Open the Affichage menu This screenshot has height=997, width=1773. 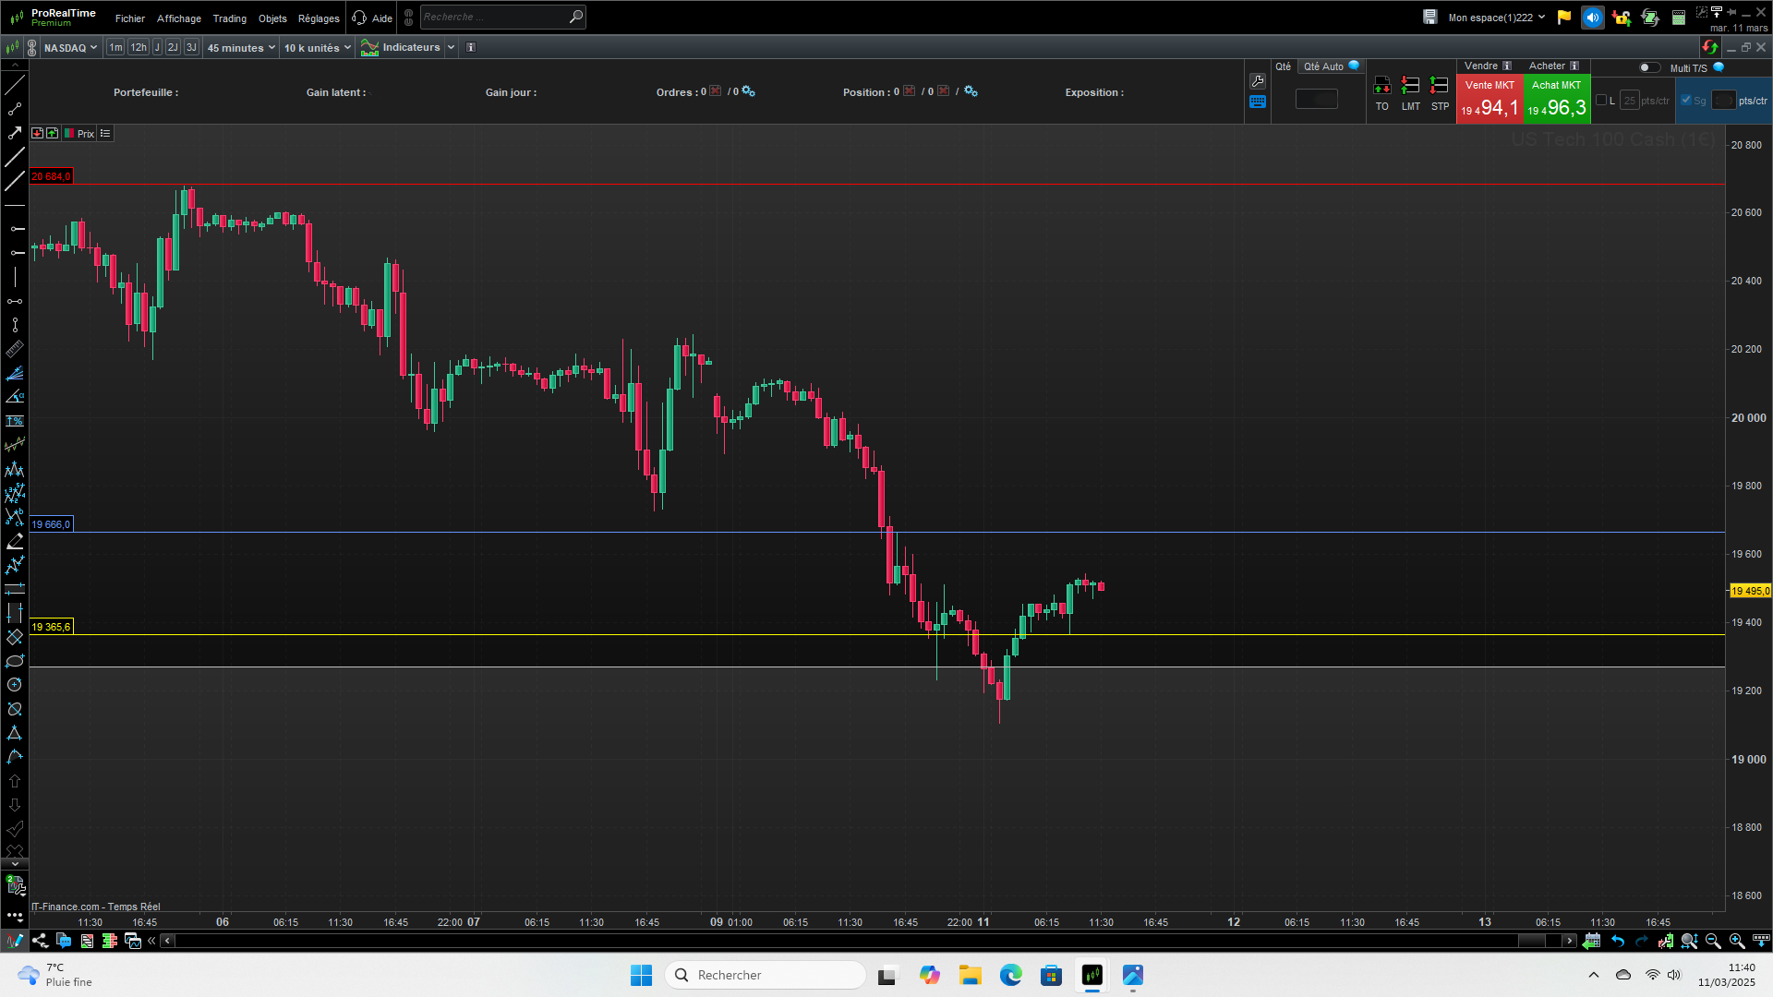(178, 18)
